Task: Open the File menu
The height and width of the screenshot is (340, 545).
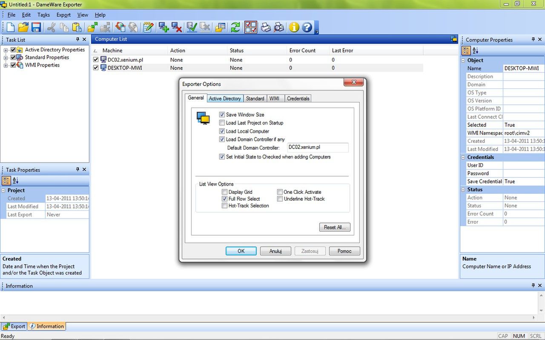Action: point(11,15)
